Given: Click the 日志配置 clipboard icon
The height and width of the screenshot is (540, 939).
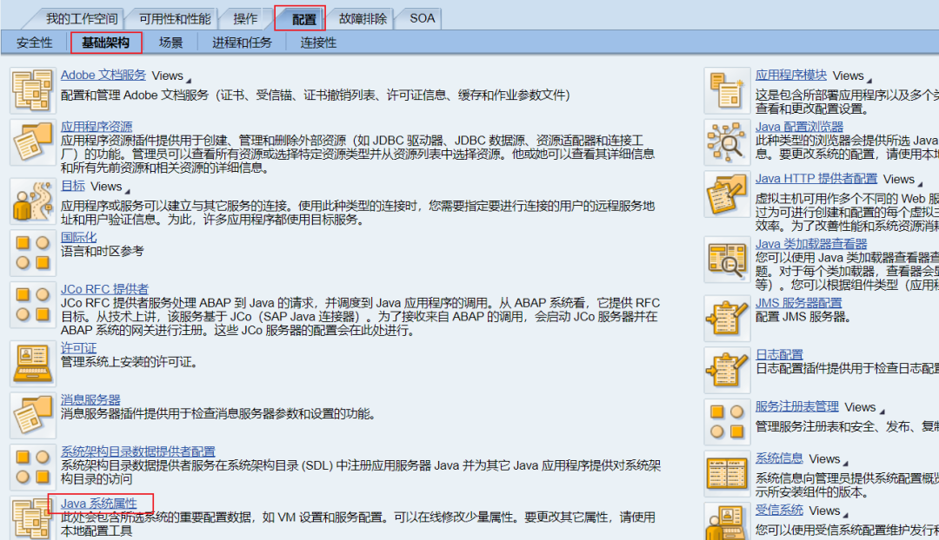Looking at the screenshot, I should pos(727,370).
